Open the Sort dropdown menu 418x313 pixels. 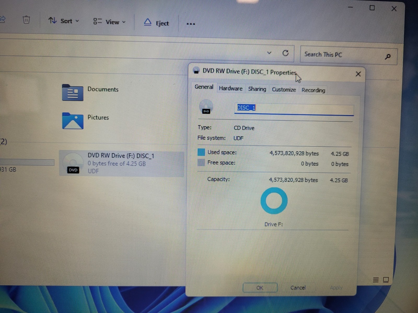[63, 21]
